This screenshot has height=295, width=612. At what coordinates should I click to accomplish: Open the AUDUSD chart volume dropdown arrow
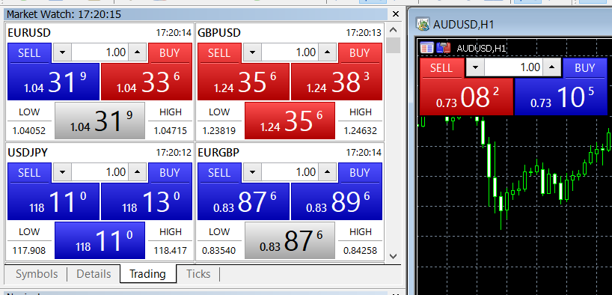(475, 67)
